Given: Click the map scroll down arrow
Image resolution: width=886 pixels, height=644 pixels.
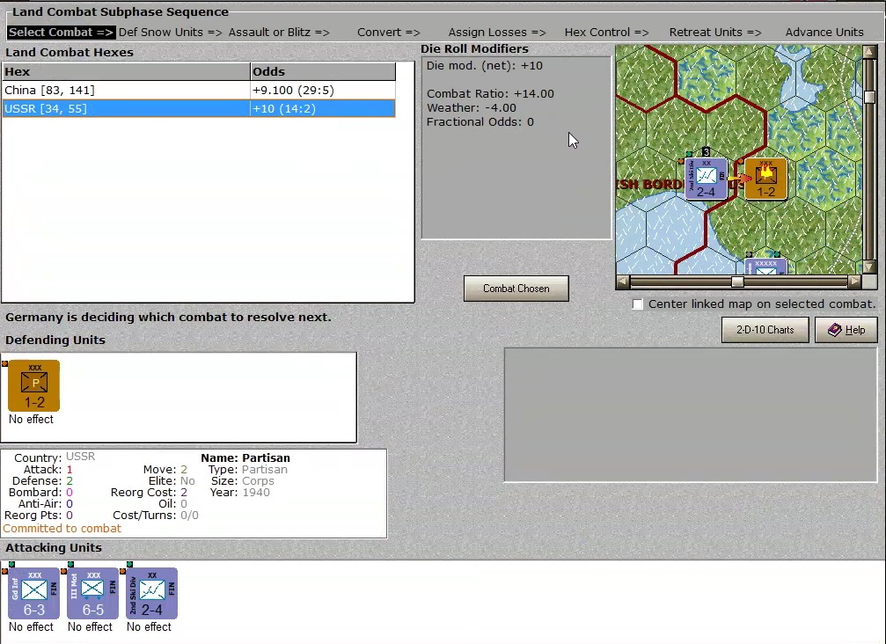Looking at the screenshot, I should pos(869,267).
